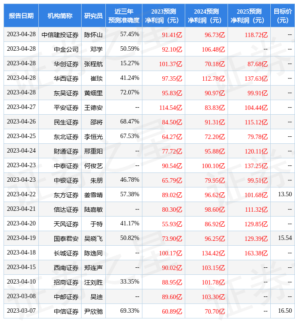Select researcher 陈怀山

click(93, 35)
